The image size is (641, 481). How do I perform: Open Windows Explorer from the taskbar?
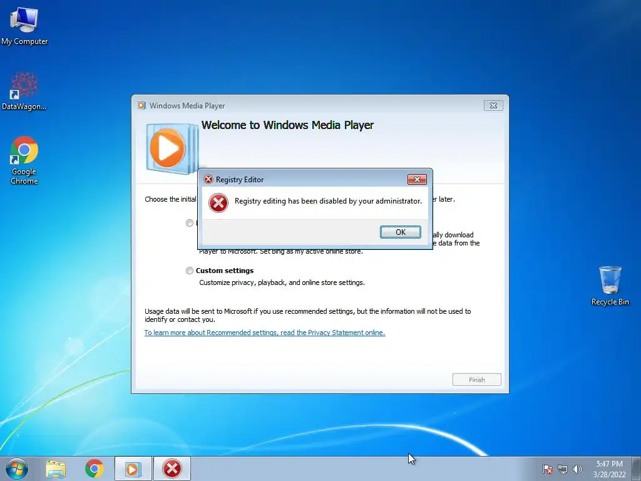[x=56, y=468]
